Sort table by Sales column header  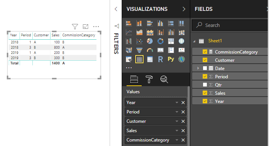[x=55, y=35]
